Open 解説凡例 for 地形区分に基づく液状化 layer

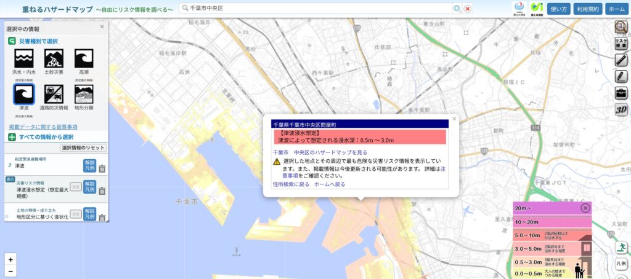90,214
